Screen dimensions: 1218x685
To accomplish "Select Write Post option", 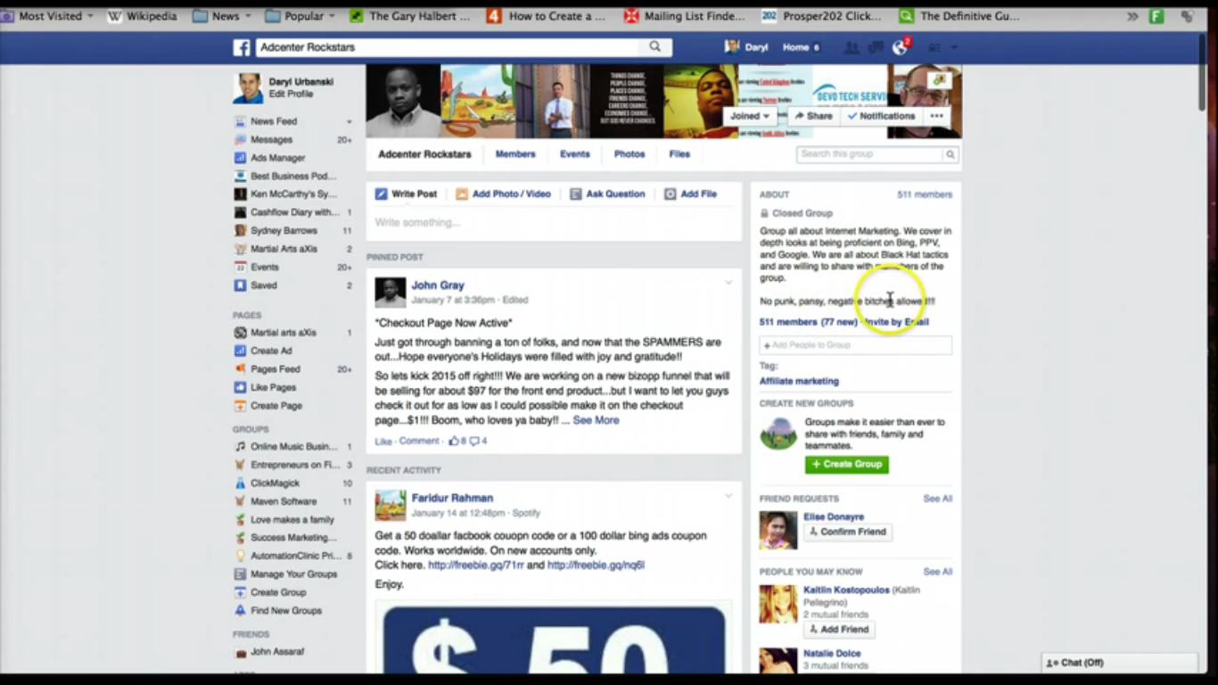I will (x=407, y=194).
